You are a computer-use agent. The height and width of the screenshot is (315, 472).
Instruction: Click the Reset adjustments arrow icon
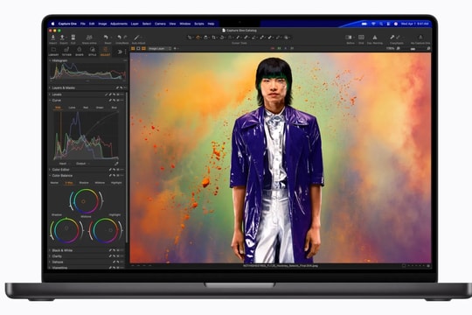click(x=106, y=38)
